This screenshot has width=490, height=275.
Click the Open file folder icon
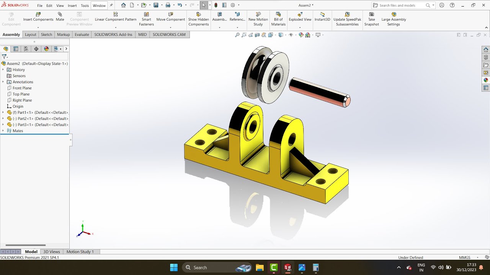(144, 5)
